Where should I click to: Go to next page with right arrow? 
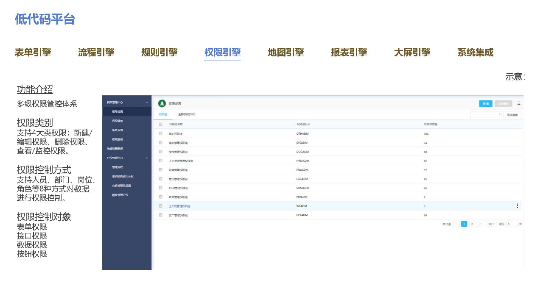click(480, 224)
